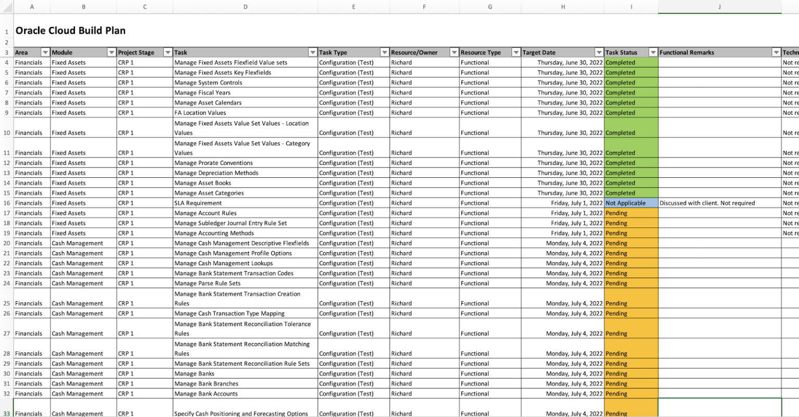
Task: Open the Task Status filter dropdown
Action: point(653,52)
